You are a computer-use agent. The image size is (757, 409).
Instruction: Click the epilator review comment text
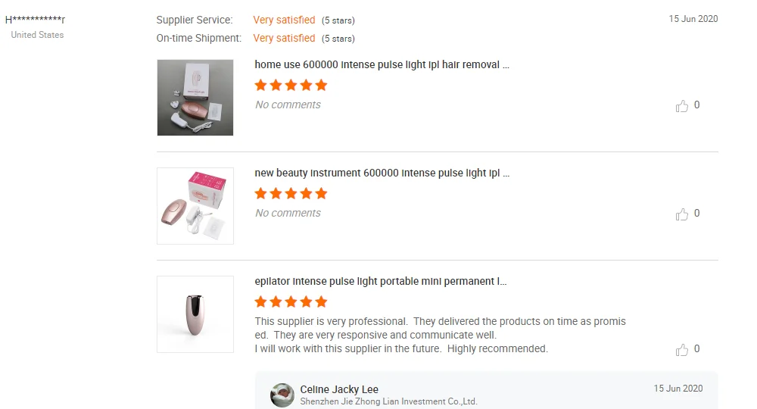click(440, 335)
